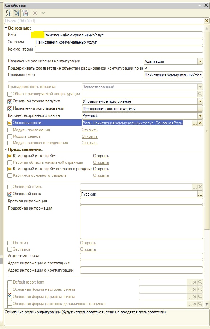The image size is (210, 329).
Task: Open Модуль внешнего соединения link
Action: click(89, 143)
